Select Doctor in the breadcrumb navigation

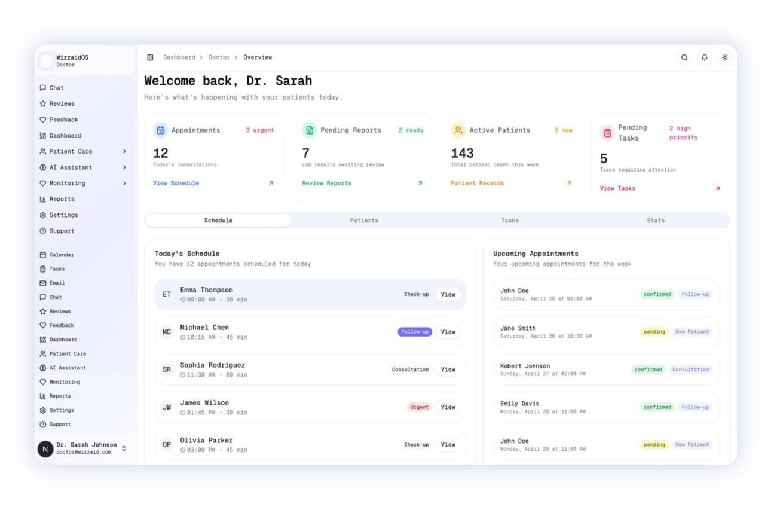coord(219,57)
